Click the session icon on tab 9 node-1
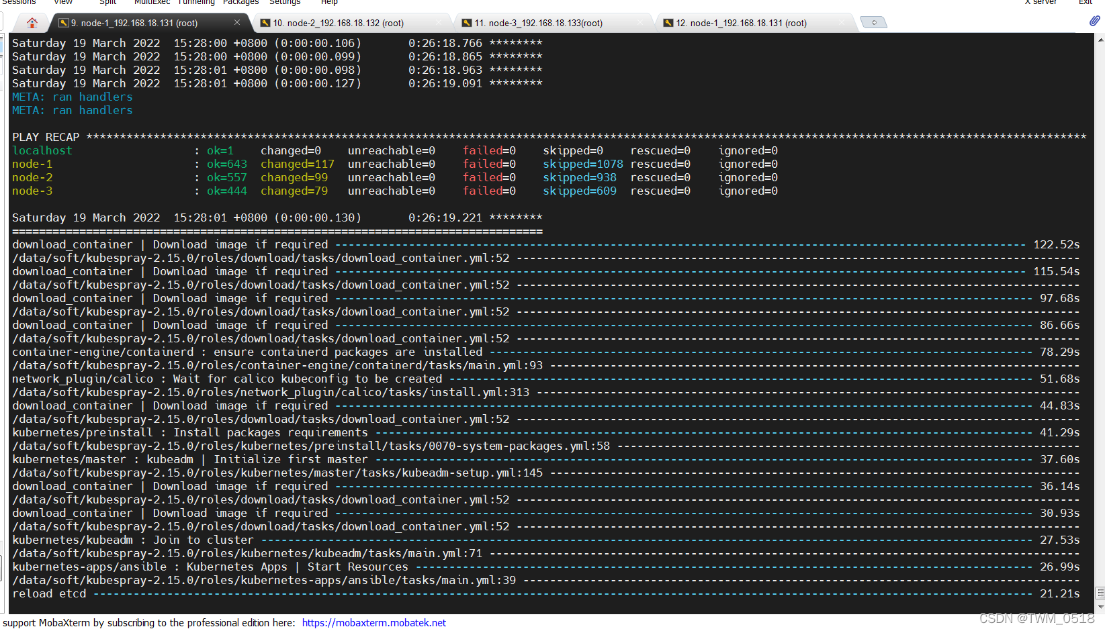The width and height of the screenshot is (1105, 631). (x=64, y=23)
